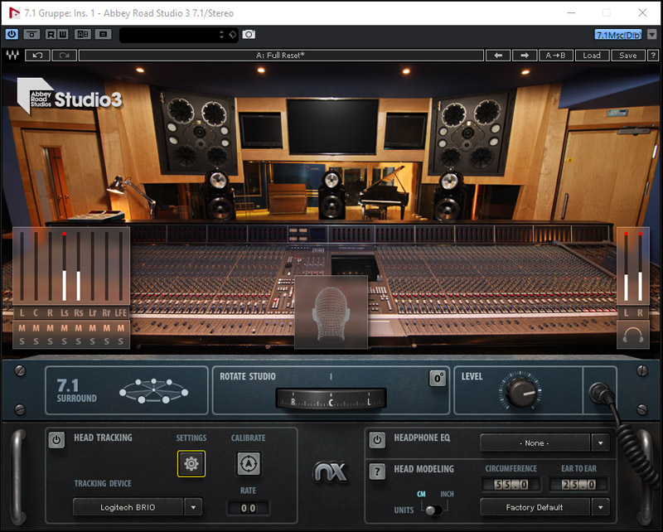Open Head Modeling help question mark
Screen dimensions: 663x532
click(377, 472)
